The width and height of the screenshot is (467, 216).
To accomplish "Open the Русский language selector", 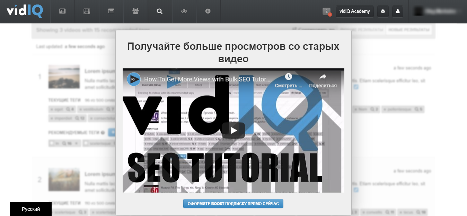I will tap(31, 209).
